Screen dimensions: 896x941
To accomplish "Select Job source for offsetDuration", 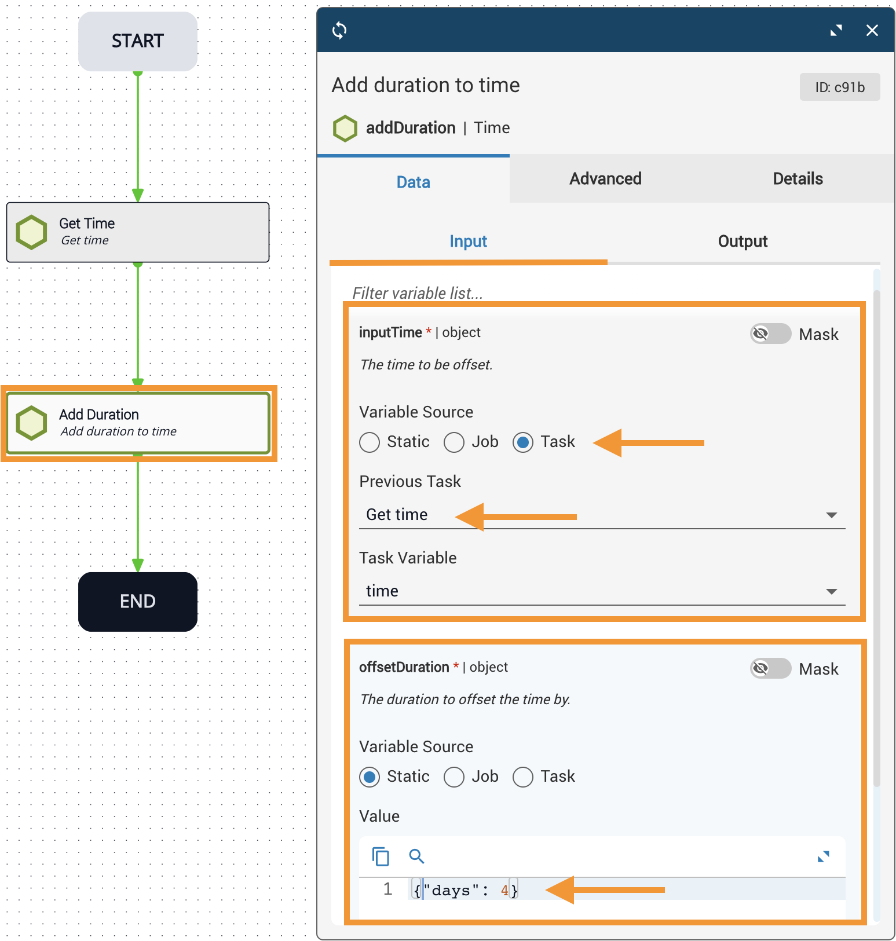I will [454, 777].
